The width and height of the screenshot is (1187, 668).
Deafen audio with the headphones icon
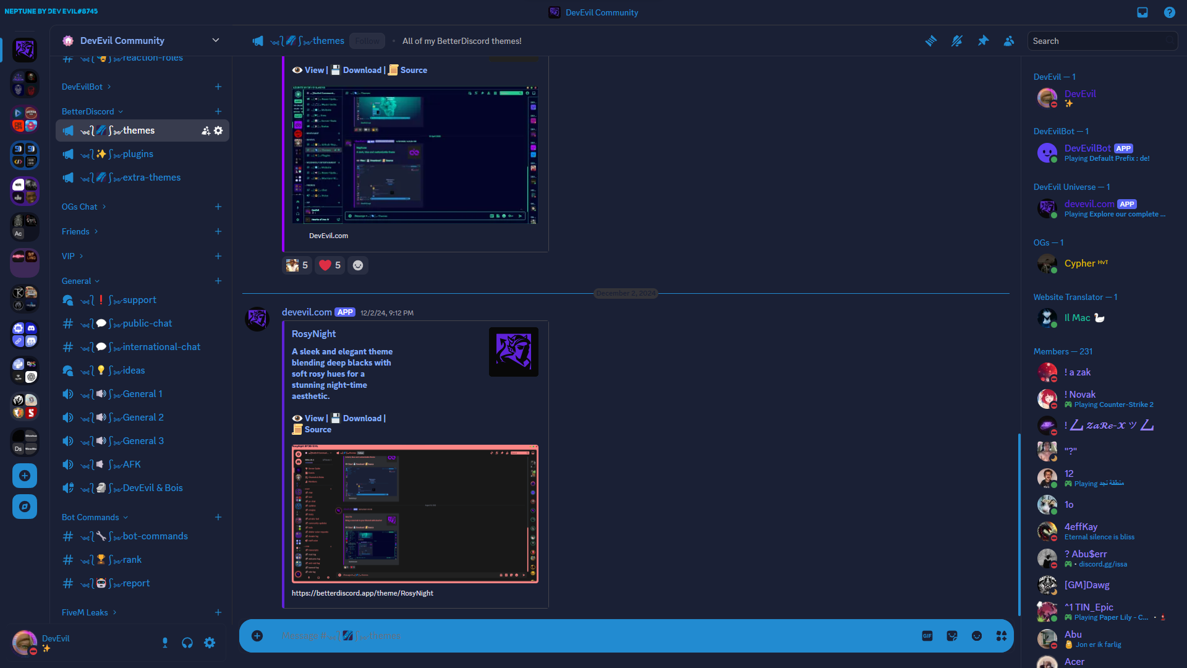(187, 643)
